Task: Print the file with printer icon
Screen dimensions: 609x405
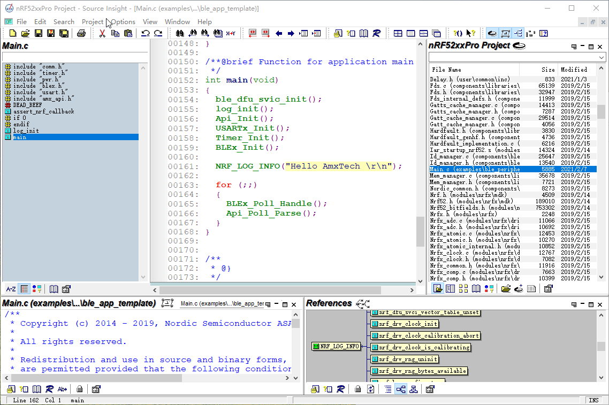Action: point(81,33)
